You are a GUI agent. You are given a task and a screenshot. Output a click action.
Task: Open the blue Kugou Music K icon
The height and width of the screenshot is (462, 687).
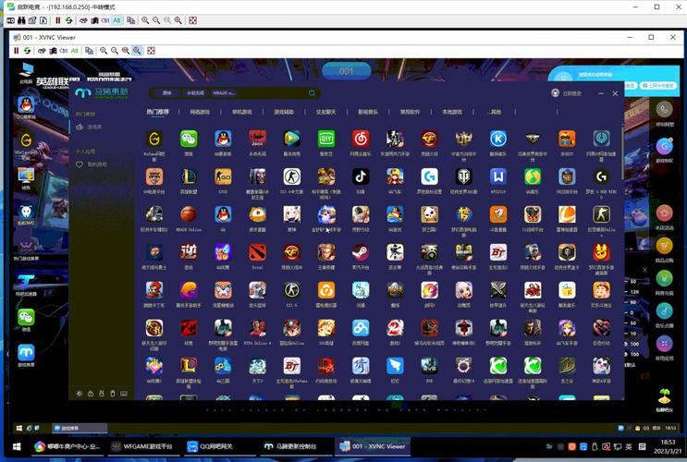(x=498, y=139)
